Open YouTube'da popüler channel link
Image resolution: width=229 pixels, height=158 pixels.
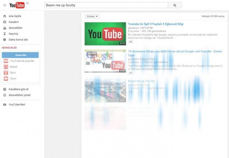pos(22,61)
